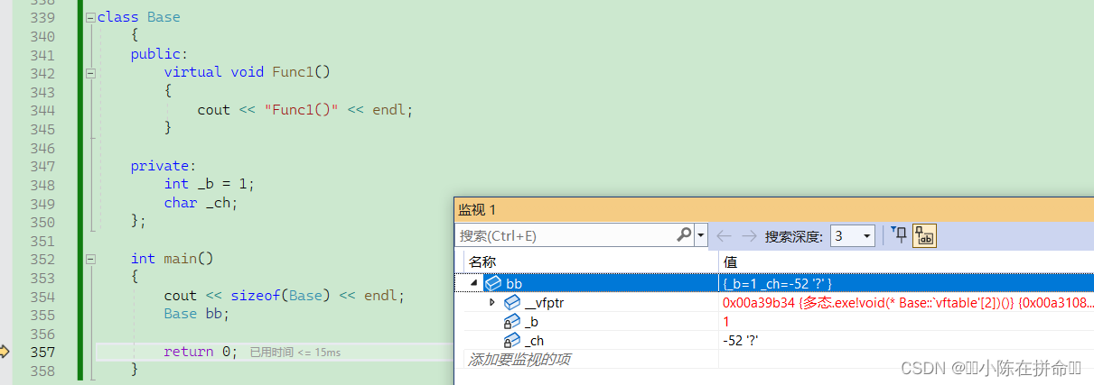Select the _ch name row in watch

534,340
